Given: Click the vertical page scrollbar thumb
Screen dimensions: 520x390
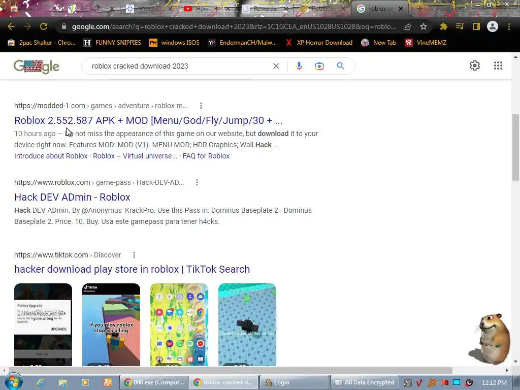Looking at the screenshot, I should pos(515,147).
